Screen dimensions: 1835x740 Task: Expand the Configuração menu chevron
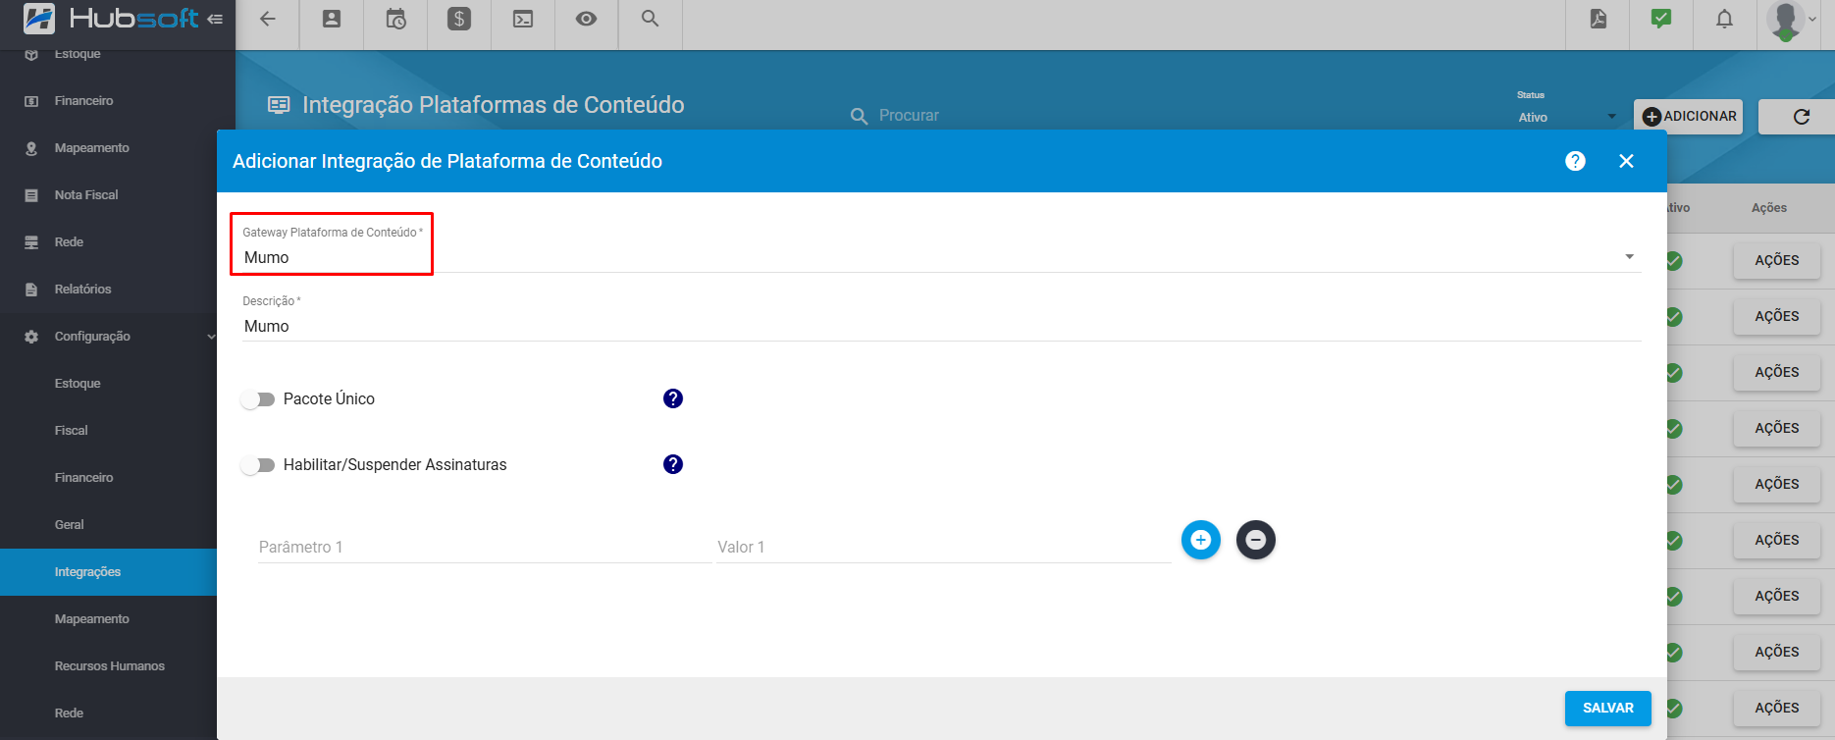211,337
